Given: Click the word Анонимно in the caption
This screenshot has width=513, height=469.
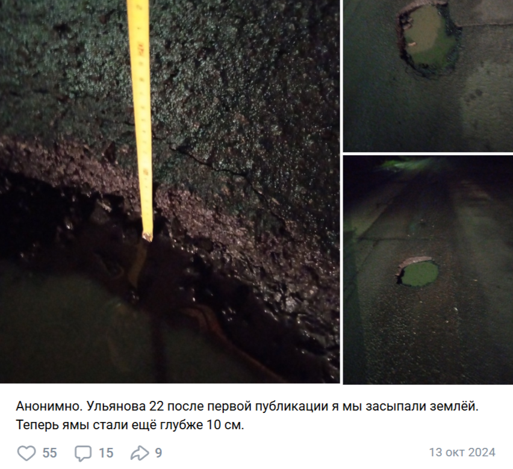Looking at the screenshot, I should click(x=49, y=406).
